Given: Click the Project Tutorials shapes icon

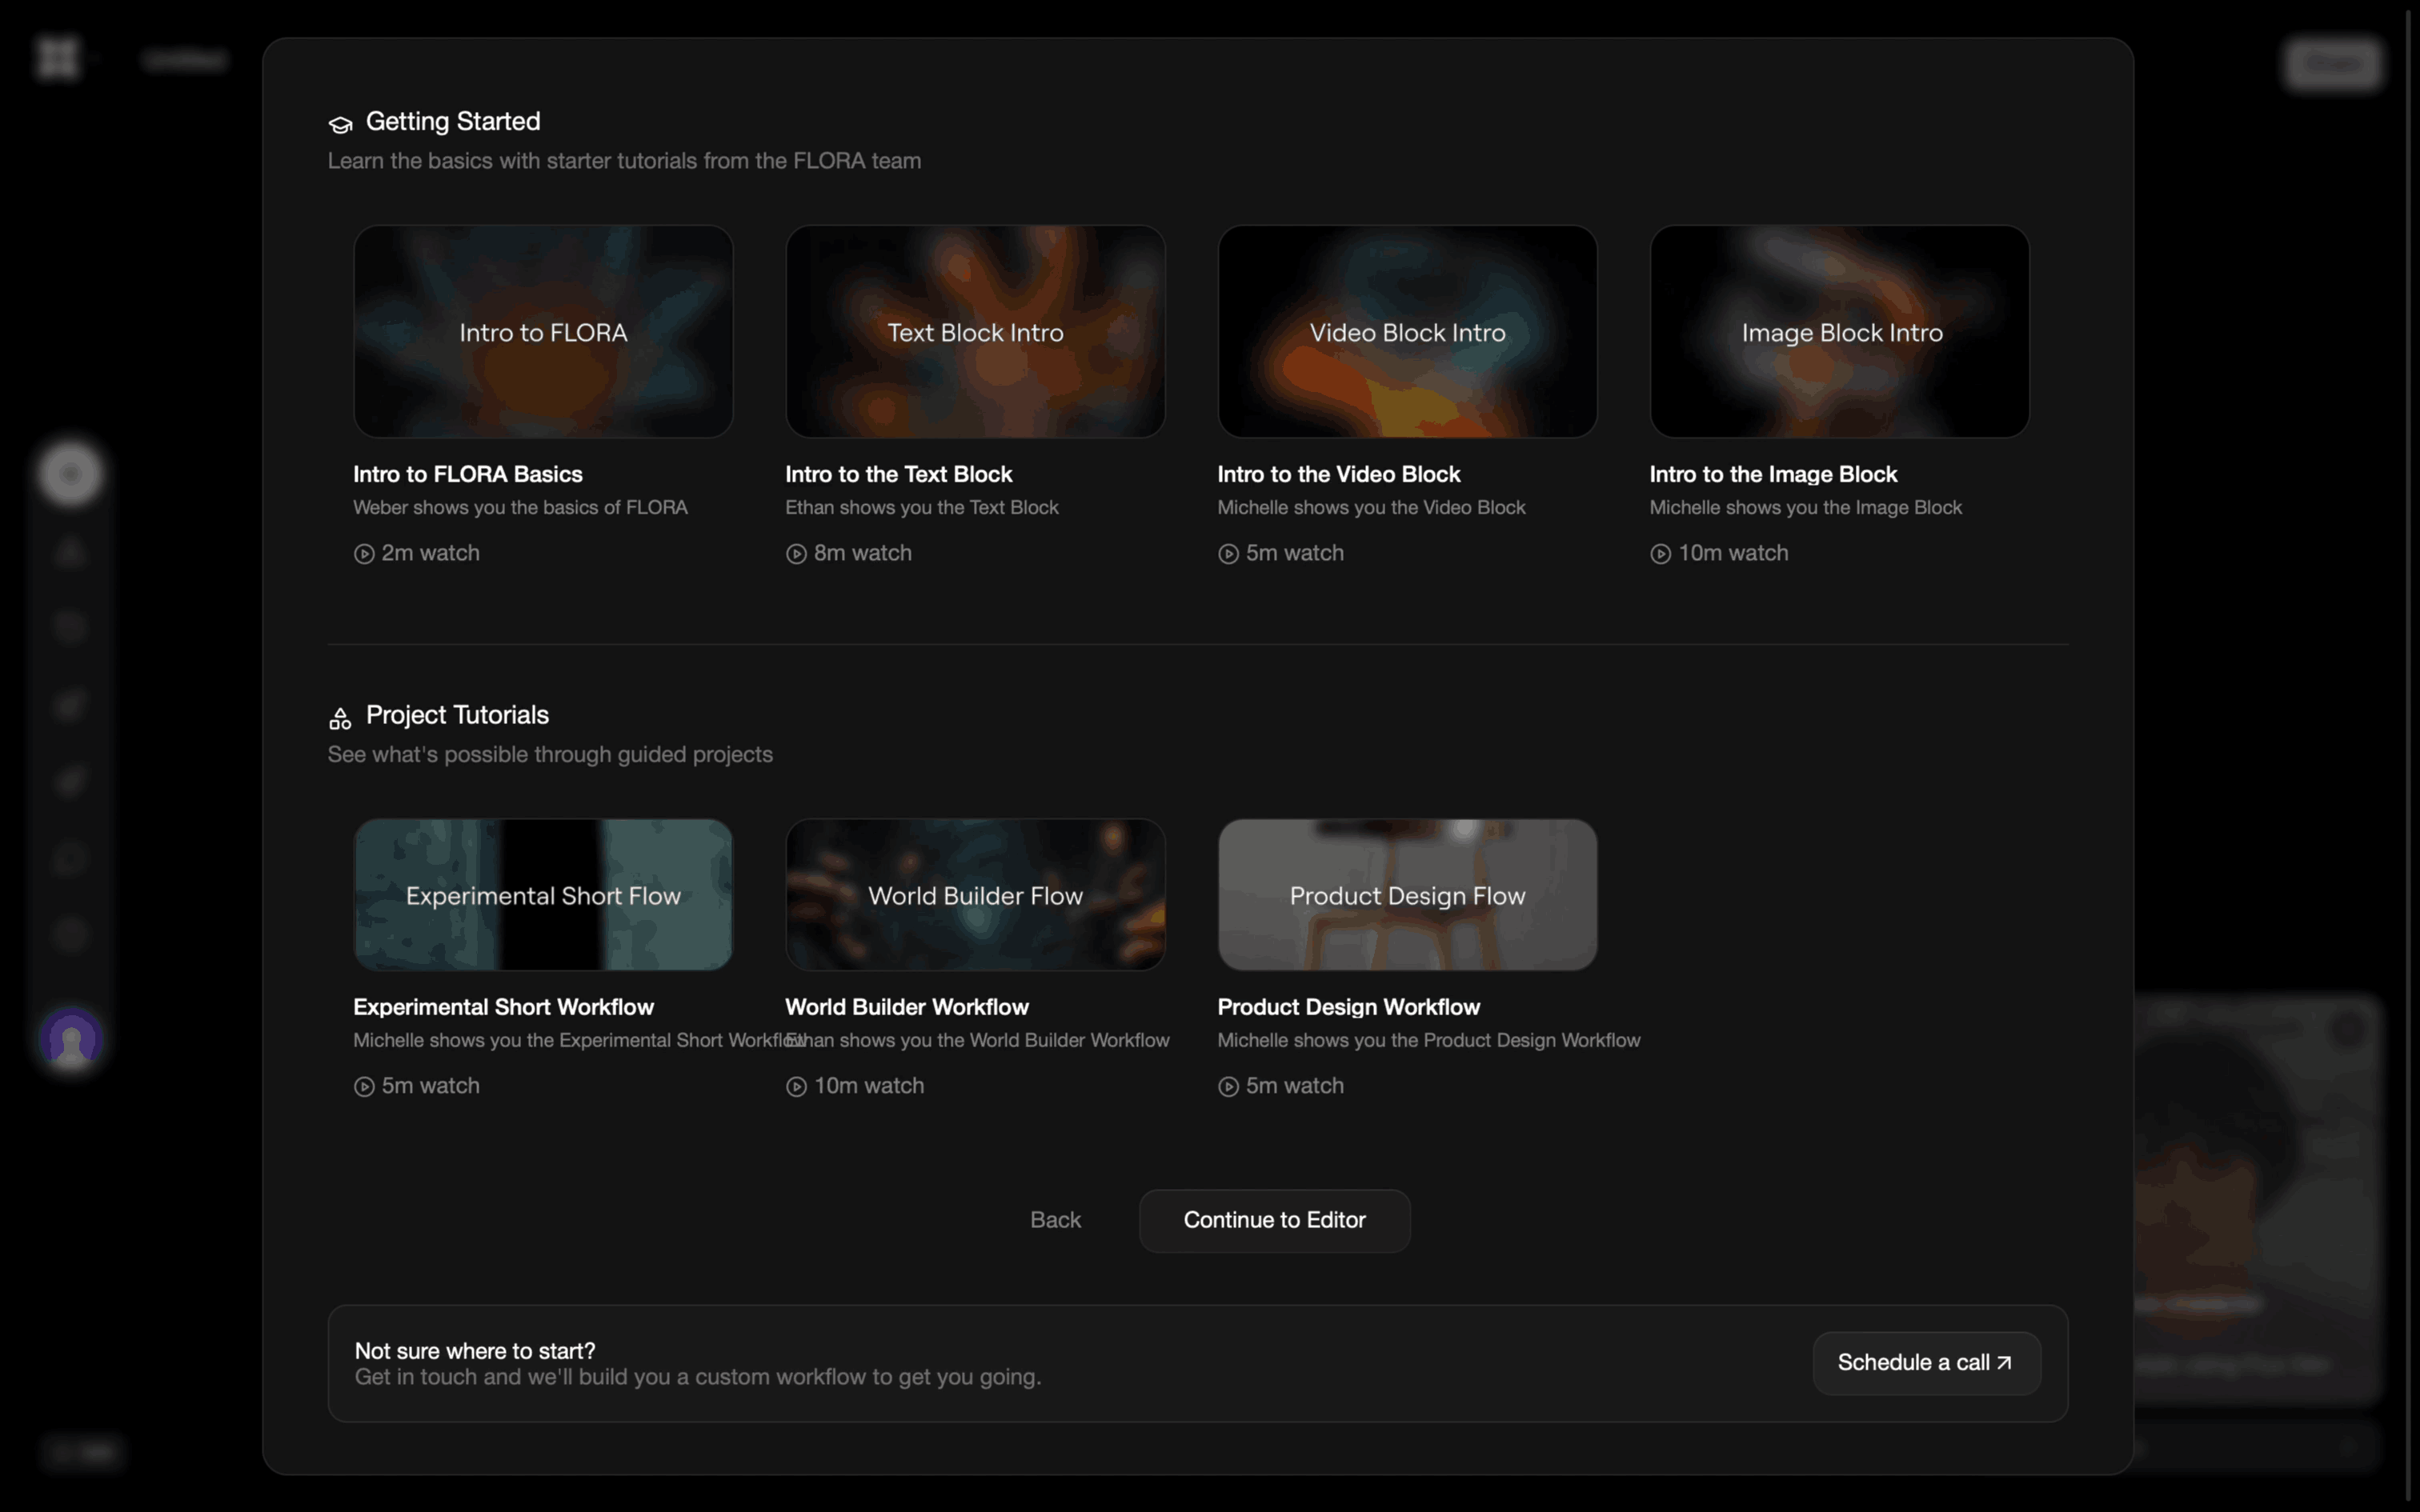Looking at the screenshot, I should [340, 718].
